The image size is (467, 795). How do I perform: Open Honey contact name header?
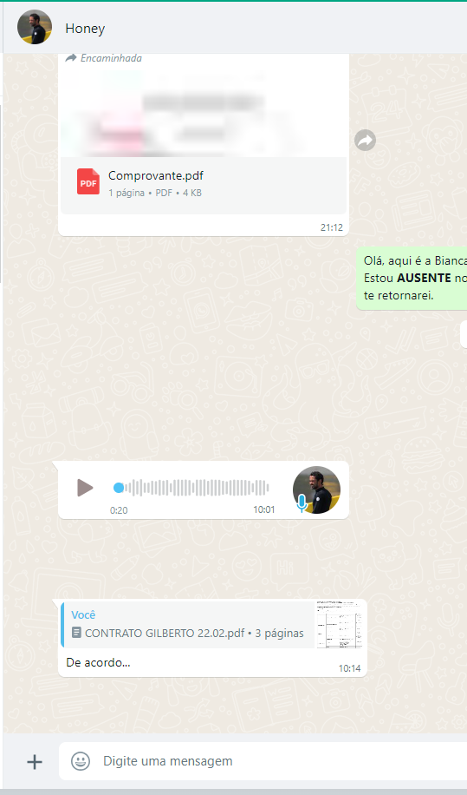point(85,29)
